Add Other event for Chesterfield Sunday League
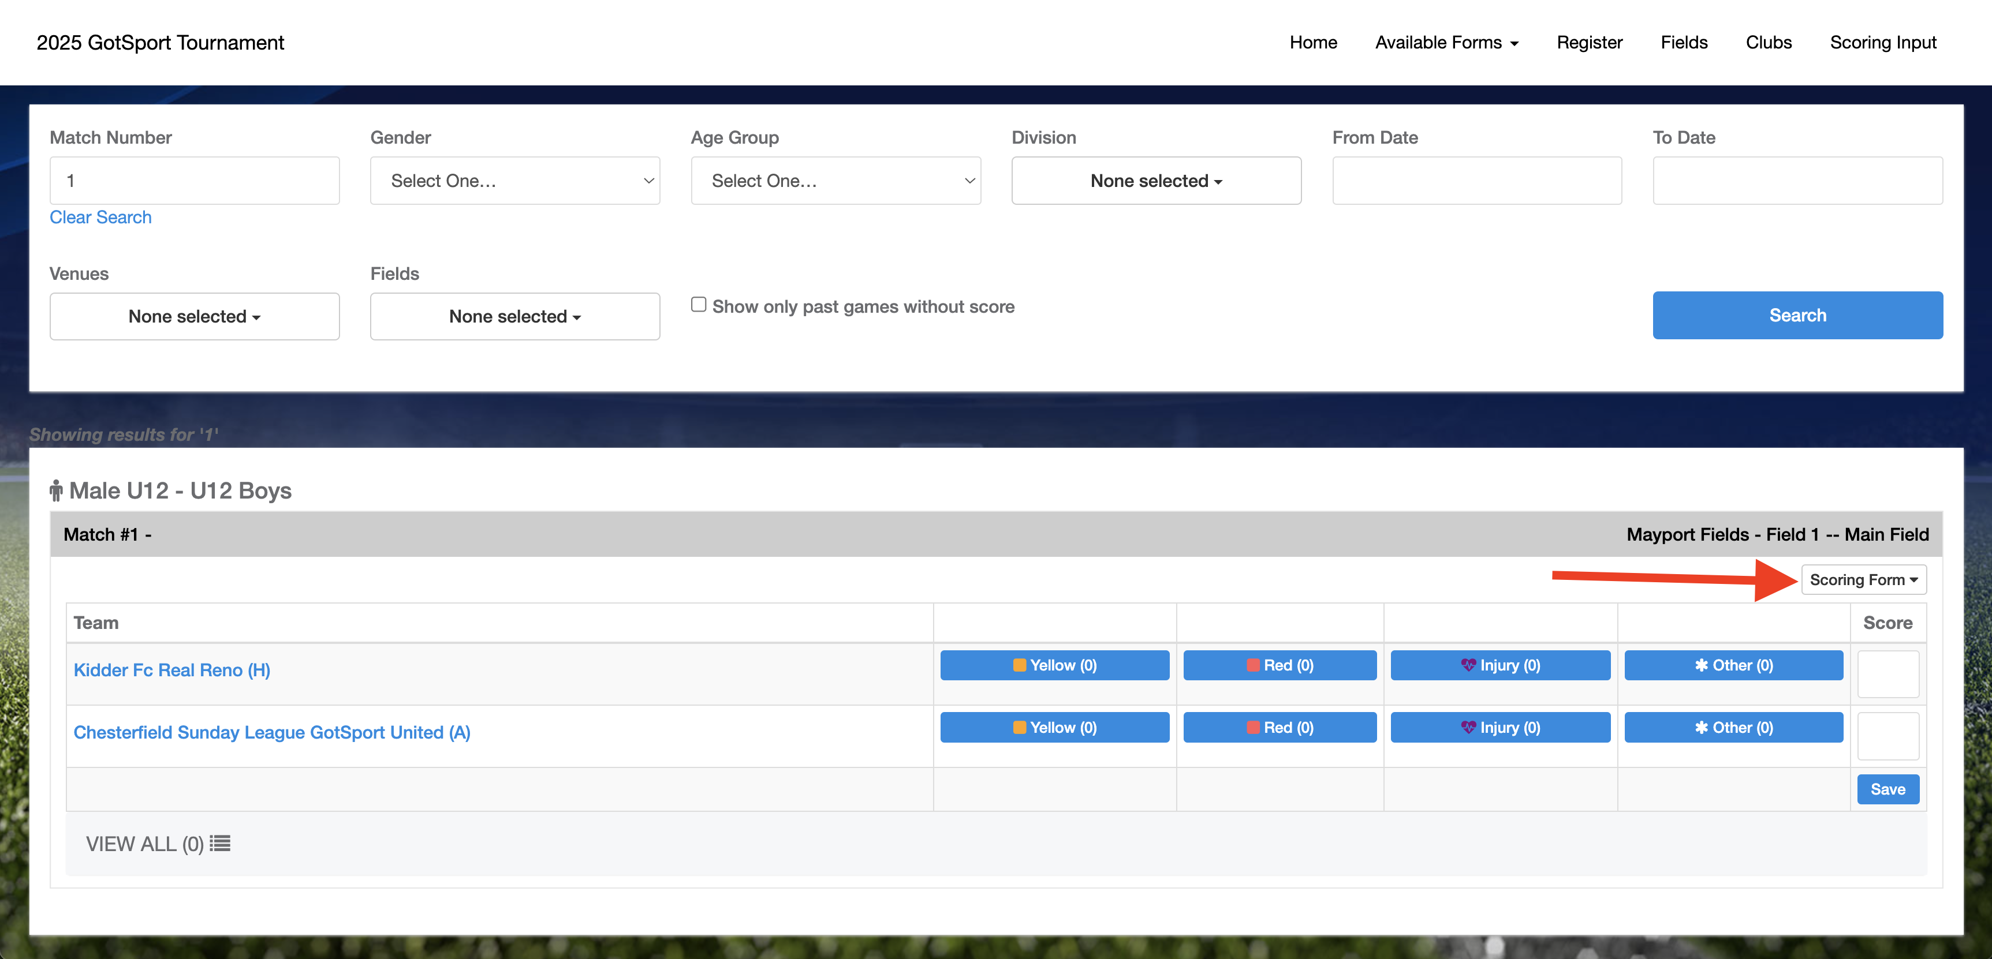This screenshot has width=1992, height=959. coord(1734,727)
